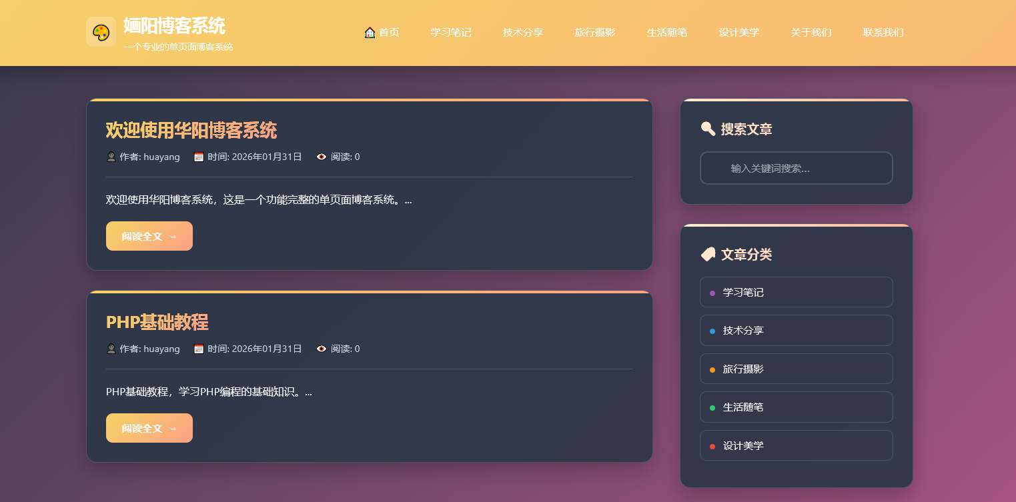This screenshot has width=1016, height=502.
Task: Click the author icon next to huayang
Action: (x=110, y=157)
